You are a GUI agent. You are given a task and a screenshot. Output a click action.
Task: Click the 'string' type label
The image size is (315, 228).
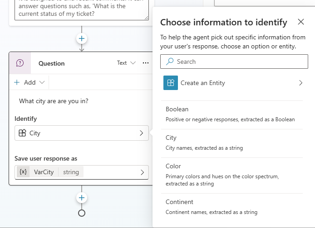[71, 172]
